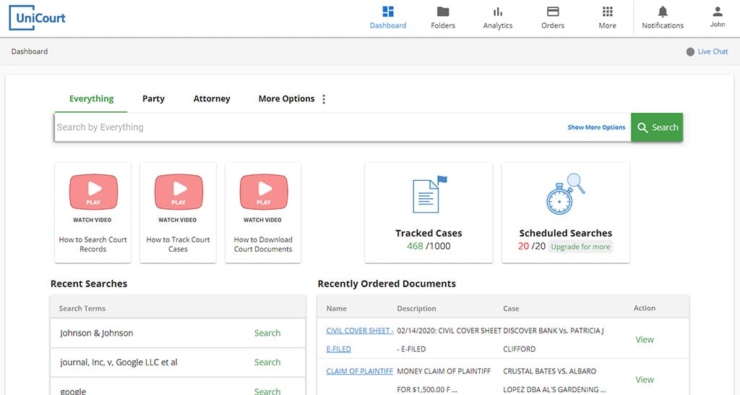
Task: Click the UniCourt logo
Action: (37, 18)
